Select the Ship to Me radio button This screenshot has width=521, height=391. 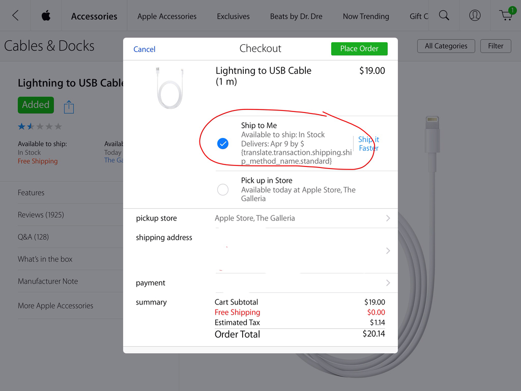[x=223, y=143]
